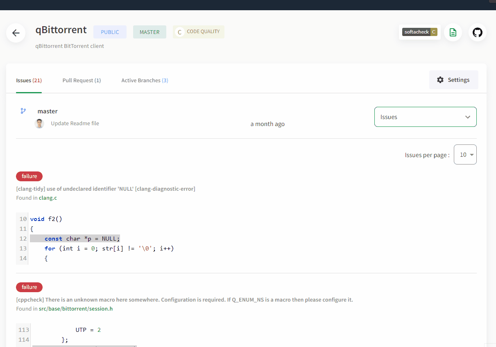The height and width of the screenshot is (347, 496).
Task: Click the for loop code on line 13
Action: 109,248
